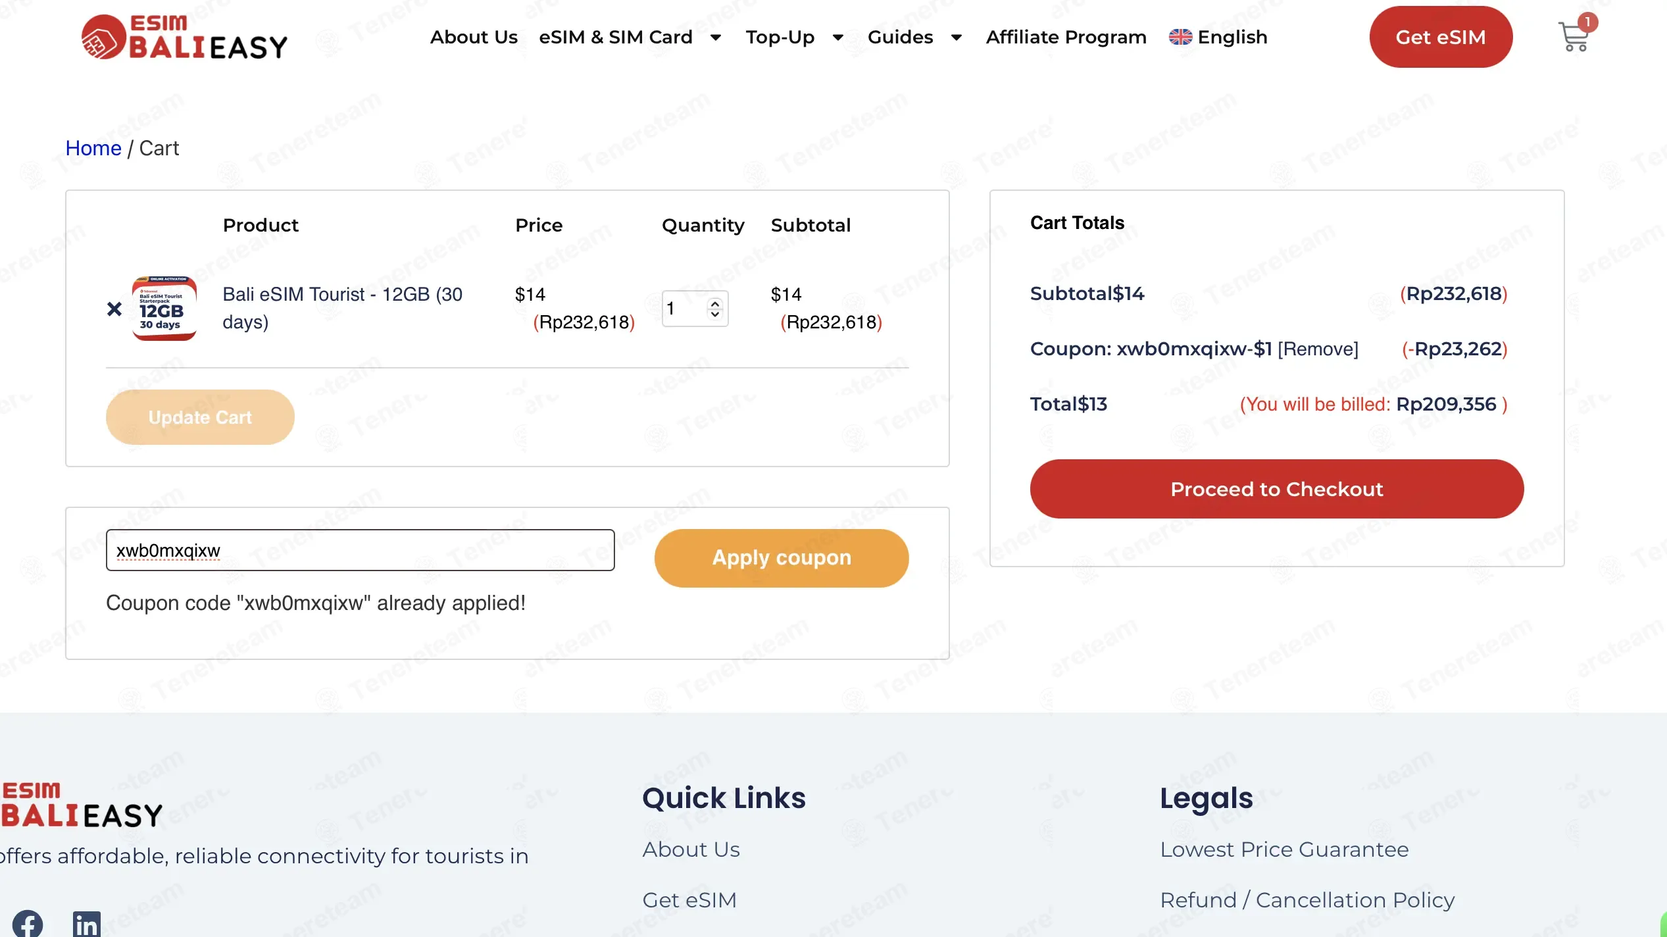Remove the applied xwb0mxqixw coupon
The height and width of the screenshot is (937, 1667).
(x=1318, y=349)
